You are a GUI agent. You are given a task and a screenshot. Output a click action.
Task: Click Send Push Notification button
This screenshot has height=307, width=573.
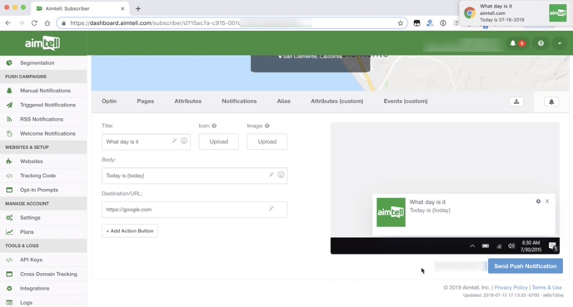(526, 266)
